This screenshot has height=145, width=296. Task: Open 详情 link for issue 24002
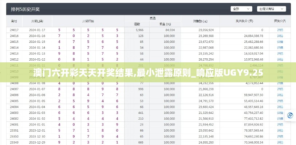280,119
